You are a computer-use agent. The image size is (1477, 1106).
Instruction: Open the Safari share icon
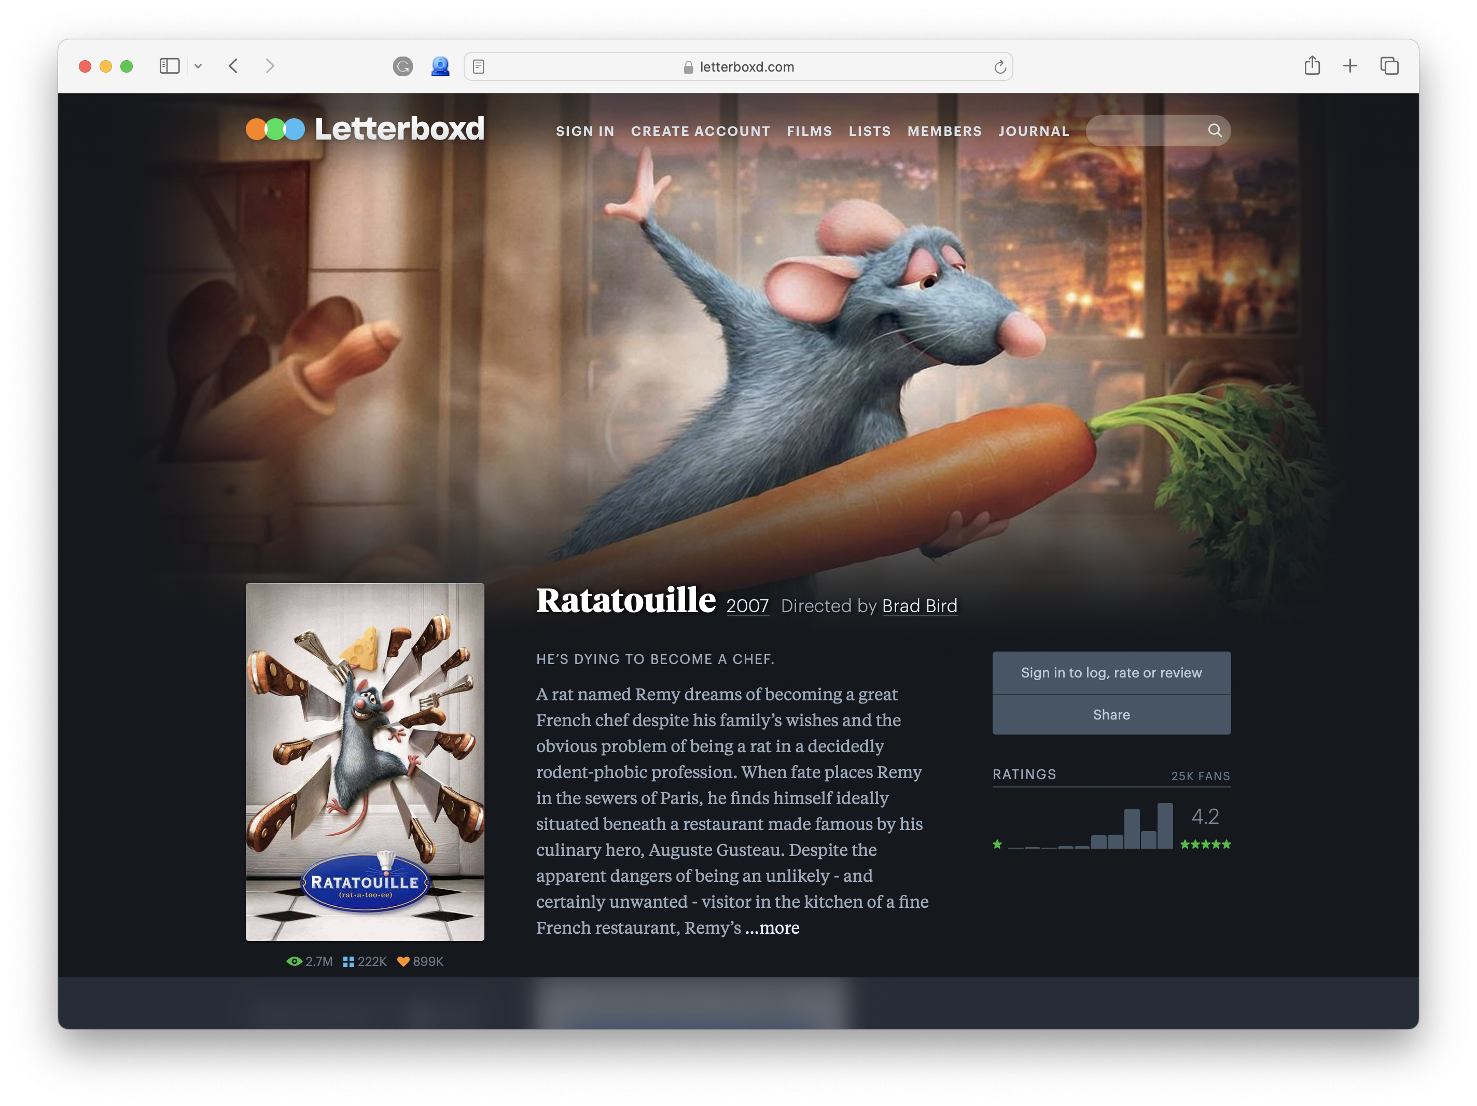click(1312, 65)
